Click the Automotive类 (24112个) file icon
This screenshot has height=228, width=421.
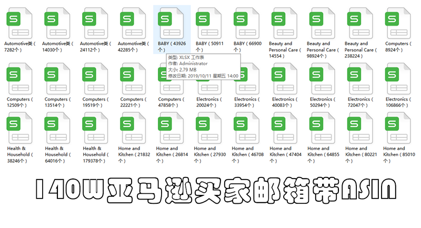tap(95, 23)
